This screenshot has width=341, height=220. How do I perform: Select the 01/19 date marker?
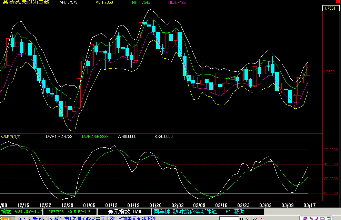(133, 205)
